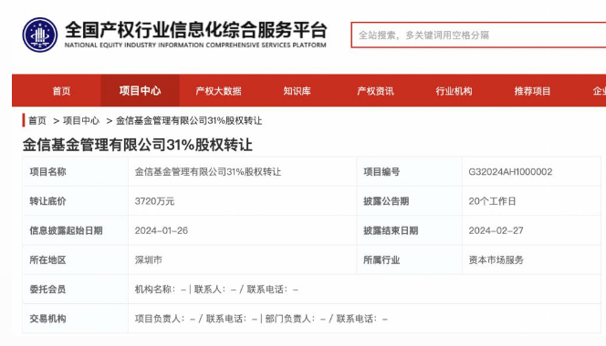Click the 信息披露起始日期 label
The width and height of the screenshot is (606, 346).
(x=66, y=230)
